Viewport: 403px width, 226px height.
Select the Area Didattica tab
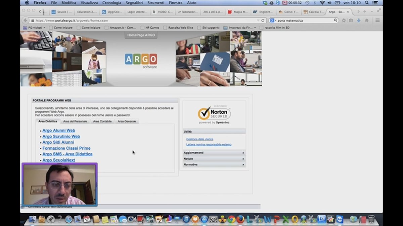[48, 121]
